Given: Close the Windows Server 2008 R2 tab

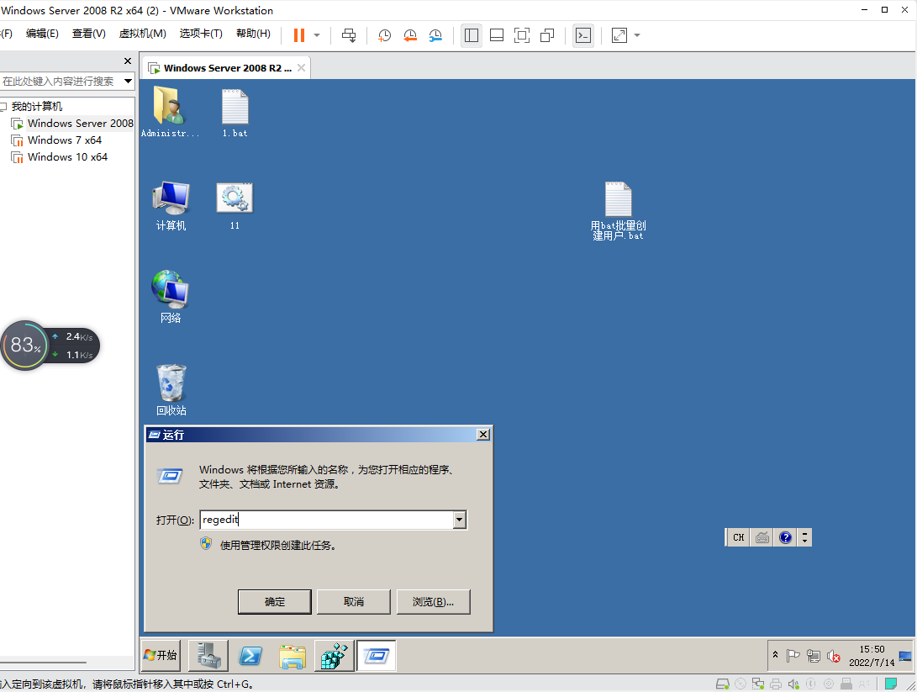Looking at the screenshot, I should 301,68.
